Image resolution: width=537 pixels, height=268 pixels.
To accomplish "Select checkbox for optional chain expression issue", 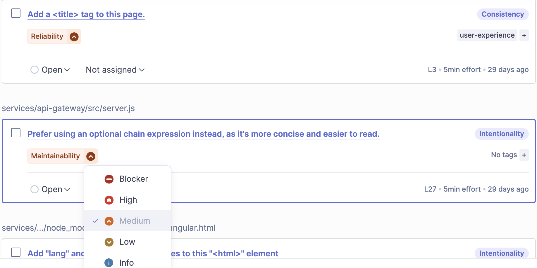I will tap(16, 133).
